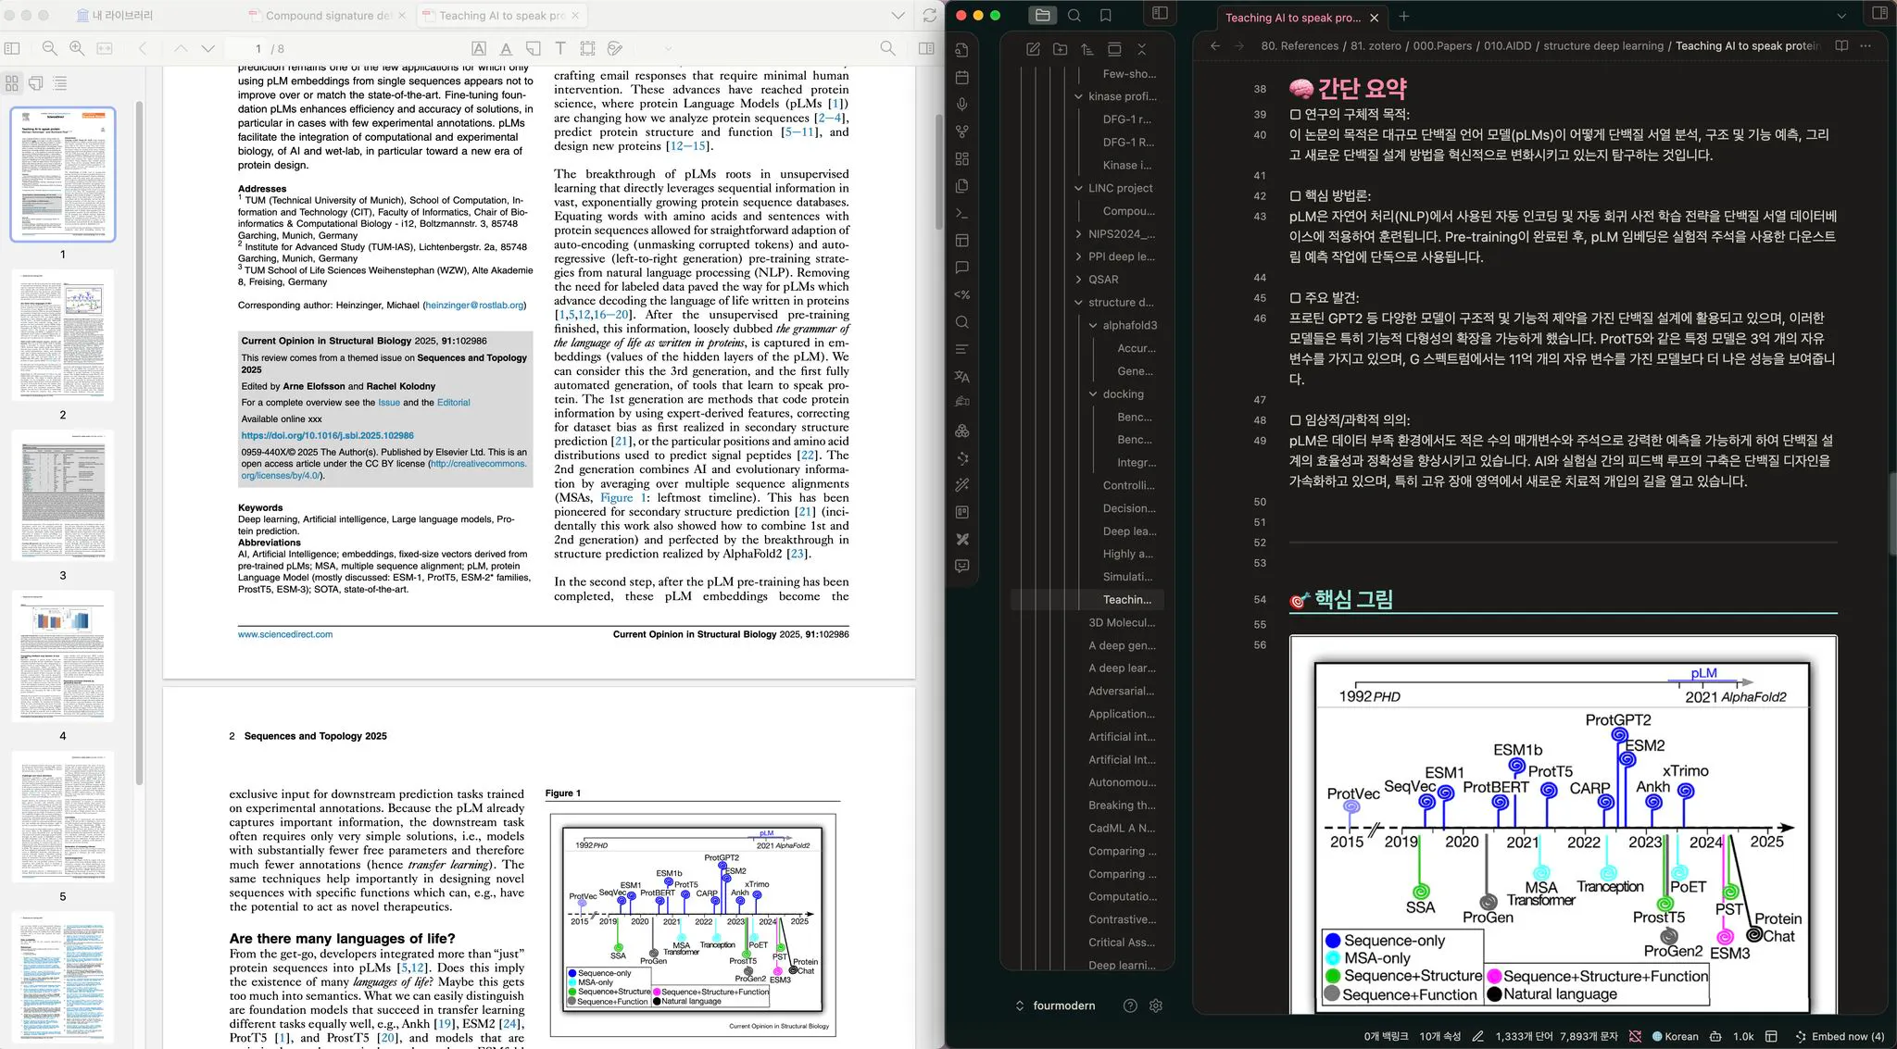Switch to Compound signature tab
Screen dimensions: 1897x1049
click(329, 16)
